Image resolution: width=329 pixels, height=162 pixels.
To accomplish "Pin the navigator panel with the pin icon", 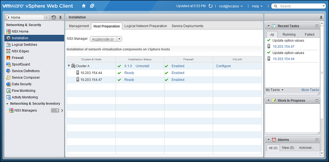I will click(x=60, y=17).
